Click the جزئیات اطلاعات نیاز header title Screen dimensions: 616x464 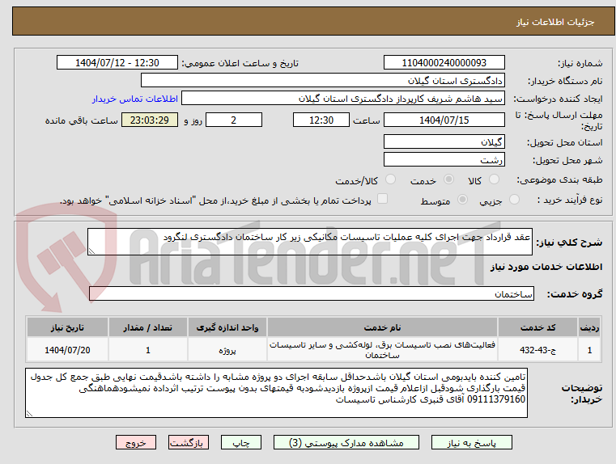click(555, 22)
